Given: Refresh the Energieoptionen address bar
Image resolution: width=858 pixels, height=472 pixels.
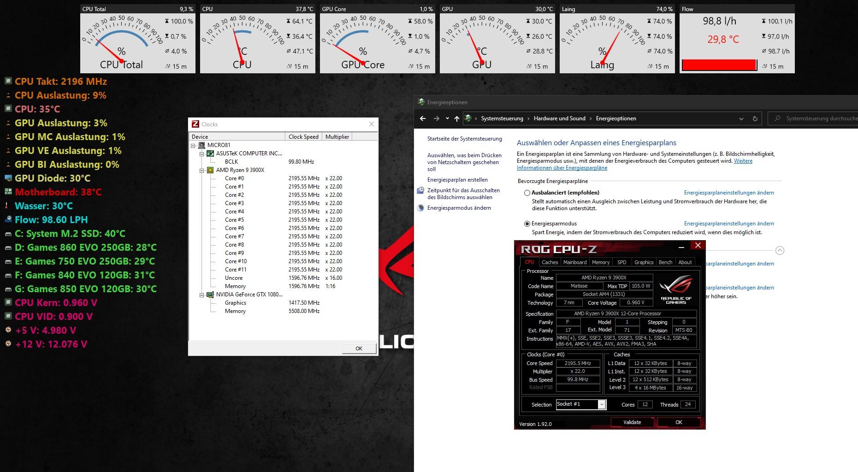Looking at the screenshot, I should [755, 118].
